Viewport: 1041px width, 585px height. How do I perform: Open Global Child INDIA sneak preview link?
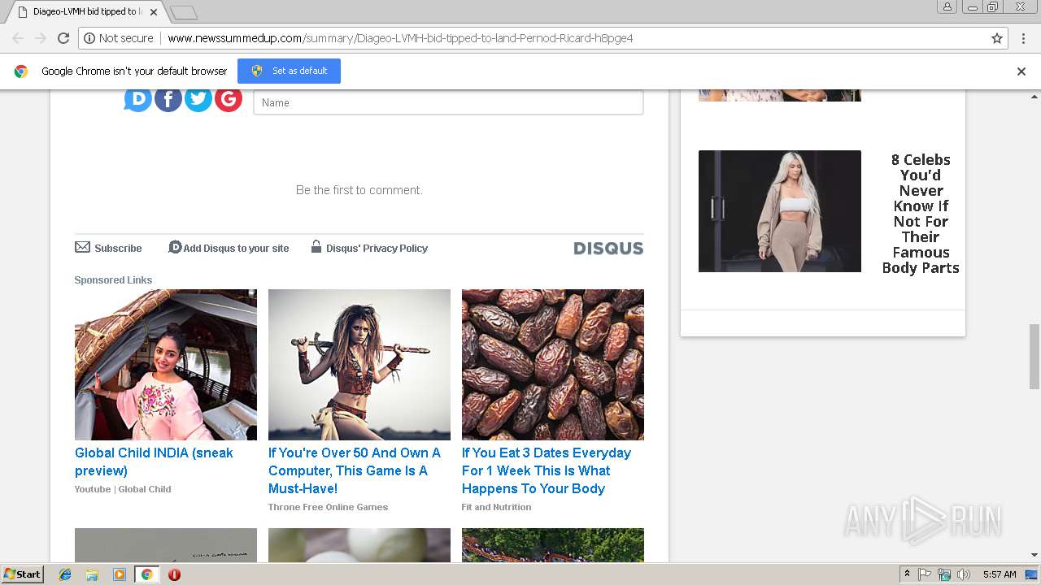pyautogui.click(x=154, y=461)
